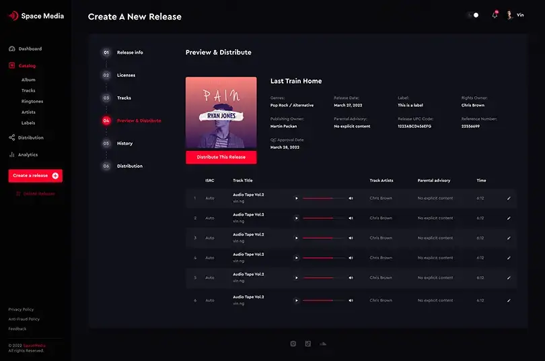Viewport: 545px width, 361px height.
Task: Mute the volume icon on track 2
Action: click(x=351, y=218)
